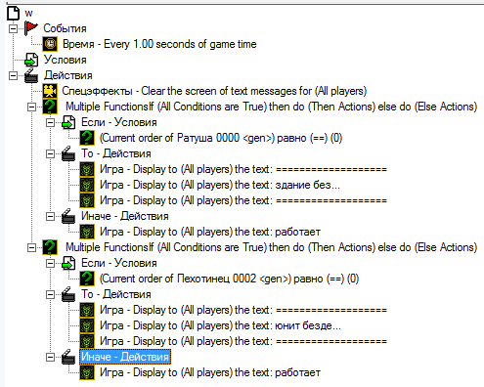Click the question-mark icon on the Ратуша condition
The height and width of the screenshot is (387, 484).
click(x=87, y=138)
